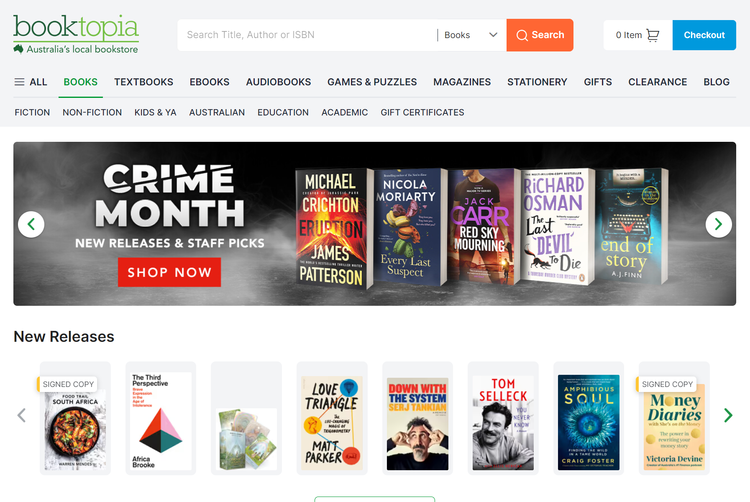Go to the CLEARANCE section
The image size is (750, 502).
[658, 82]
